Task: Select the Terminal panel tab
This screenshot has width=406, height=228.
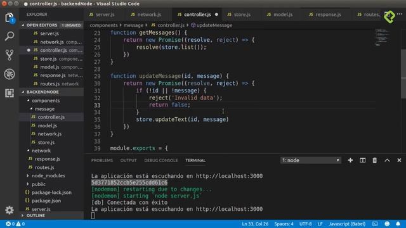Action: (195, 160)
